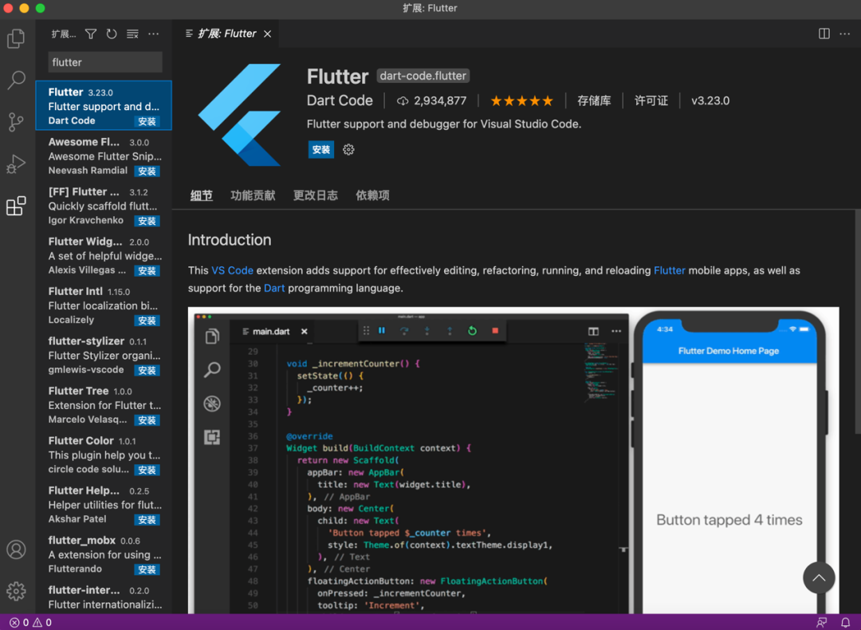Open the extensions filter icon
This screenshot has height=630, width=861.
[90, 33]
